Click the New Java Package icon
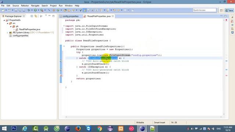This screenshot has width=235, height=132. (x=54, y=10)
